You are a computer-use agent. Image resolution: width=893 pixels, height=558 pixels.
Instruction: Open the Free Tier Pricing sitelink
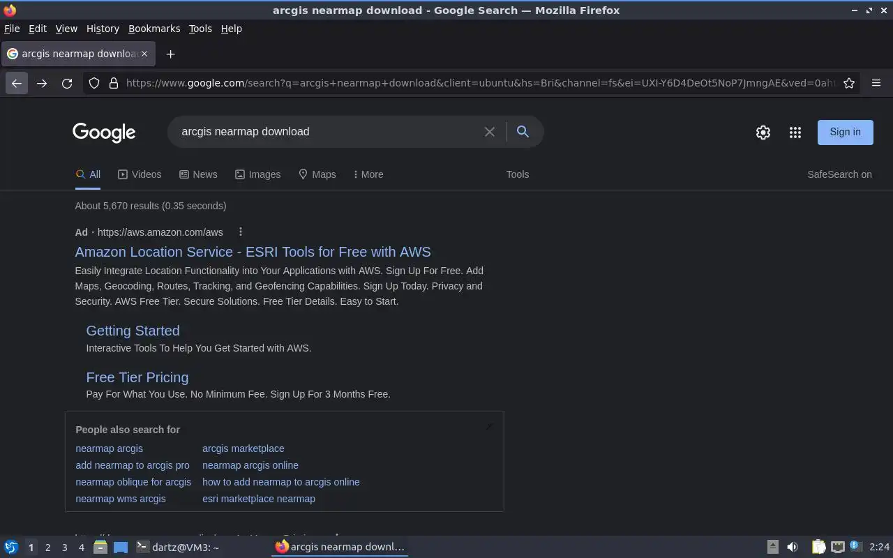(137, 377)
